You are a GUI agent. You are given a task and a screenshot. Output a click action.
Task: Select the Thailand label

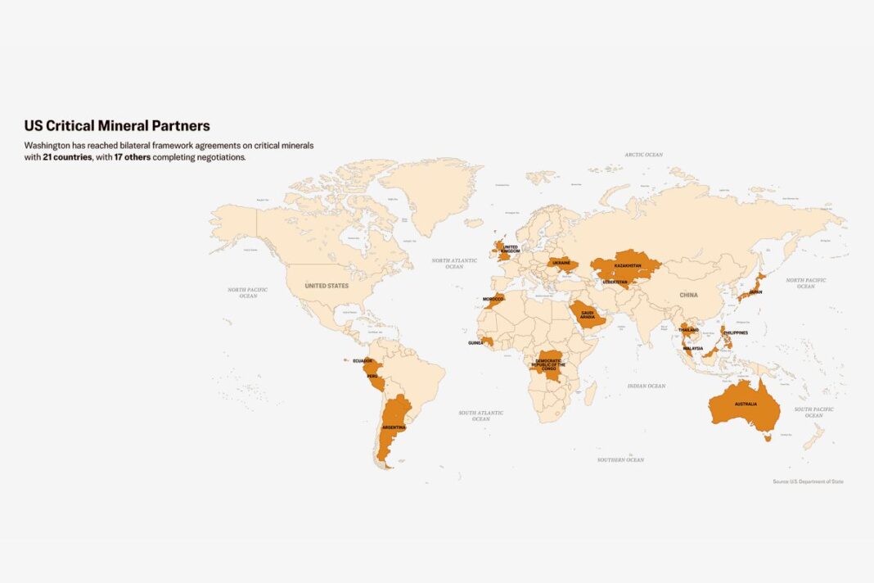tap(688, 330)
